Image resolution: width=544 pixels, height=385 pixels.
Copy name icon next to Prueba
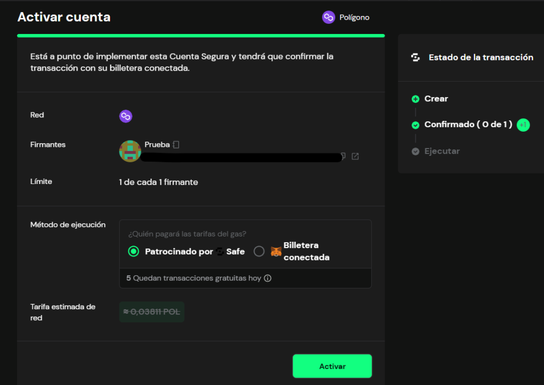click(176, 145)
